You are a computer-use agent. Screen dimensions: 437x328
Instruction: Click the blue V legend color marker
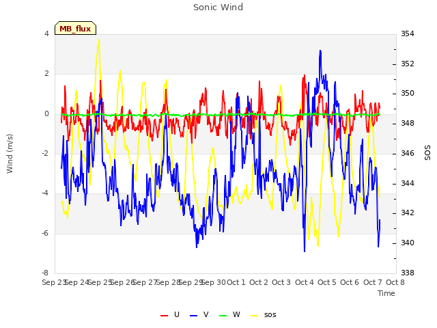tap(193, 316)
